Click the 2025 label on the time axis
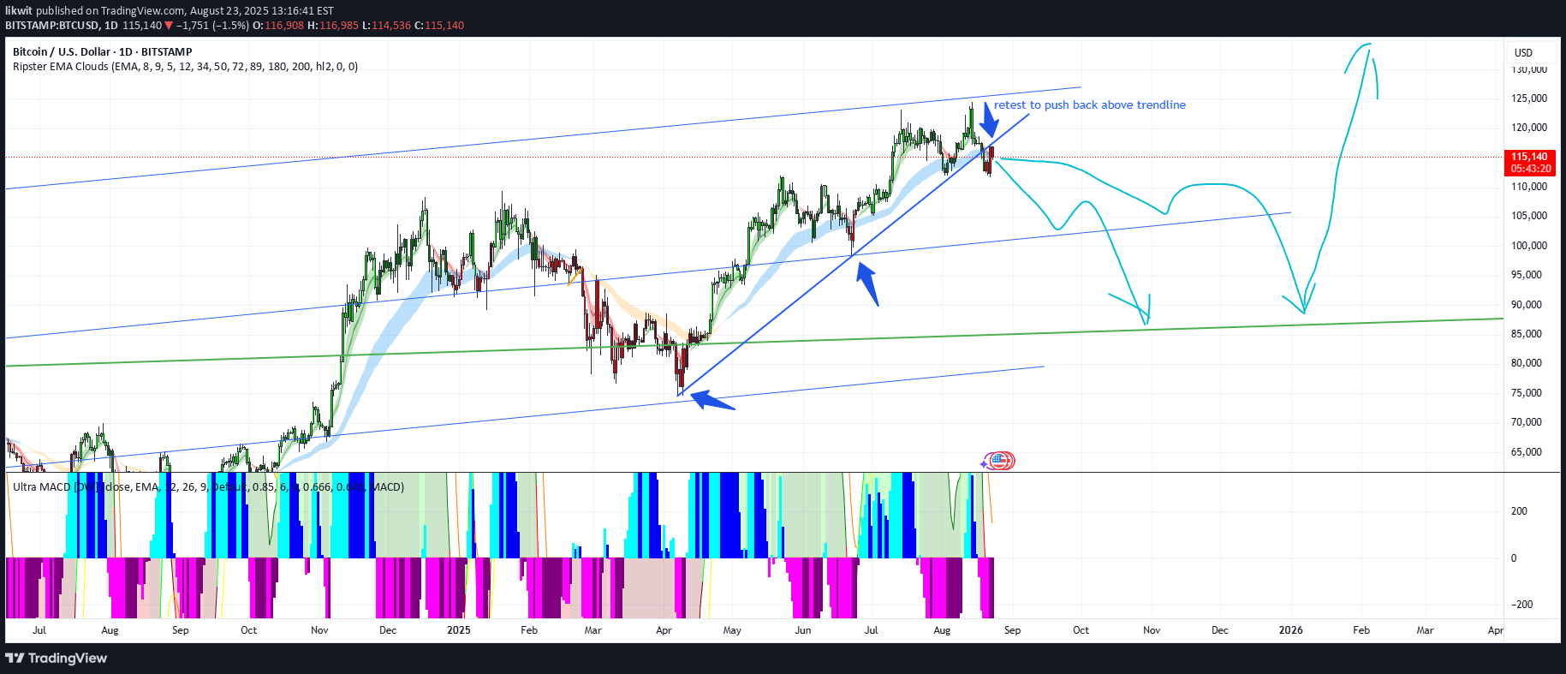This screenshot has height=674, width=1566. [459, 630]
